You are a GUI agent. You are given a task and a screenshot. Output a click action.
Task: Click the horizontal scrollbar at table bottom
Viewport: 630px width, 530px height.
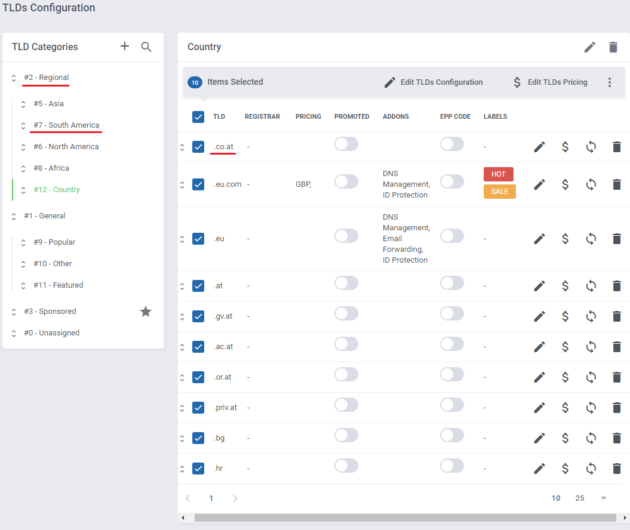(x=405, y=518)
